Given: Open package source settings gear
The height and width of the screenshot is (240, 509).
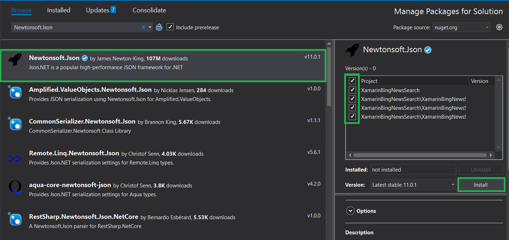Looking at the screenshot, I should coord(499,27).
